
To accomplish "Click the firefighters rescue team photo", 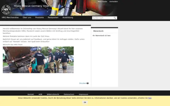I will [x=38, y=60].
